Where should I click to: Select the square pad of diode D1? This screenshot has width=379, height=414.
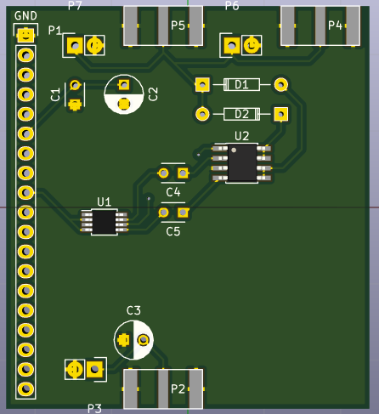[x=202, y=84]
